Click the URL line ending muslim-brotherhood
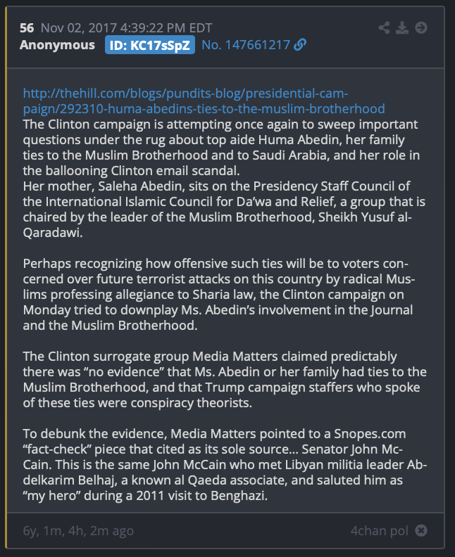This screenshot has height=557, width=455. (204, 109)
